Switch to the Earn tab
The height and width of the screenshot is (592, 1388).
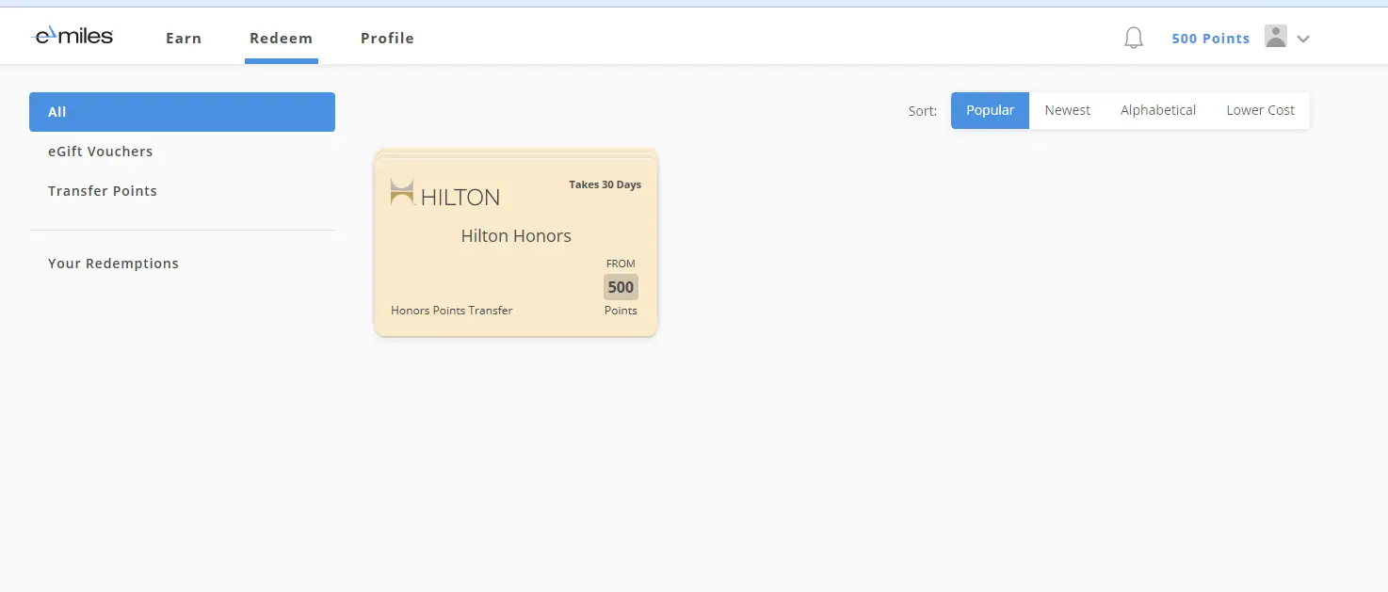coord(183,38)
